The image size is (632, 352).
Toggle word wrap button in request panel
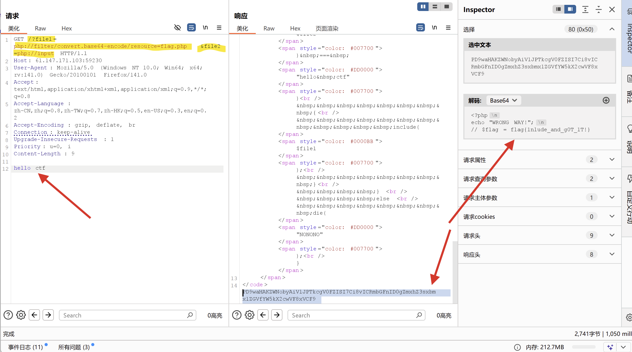pyautogui.click(x=191, y=28)
